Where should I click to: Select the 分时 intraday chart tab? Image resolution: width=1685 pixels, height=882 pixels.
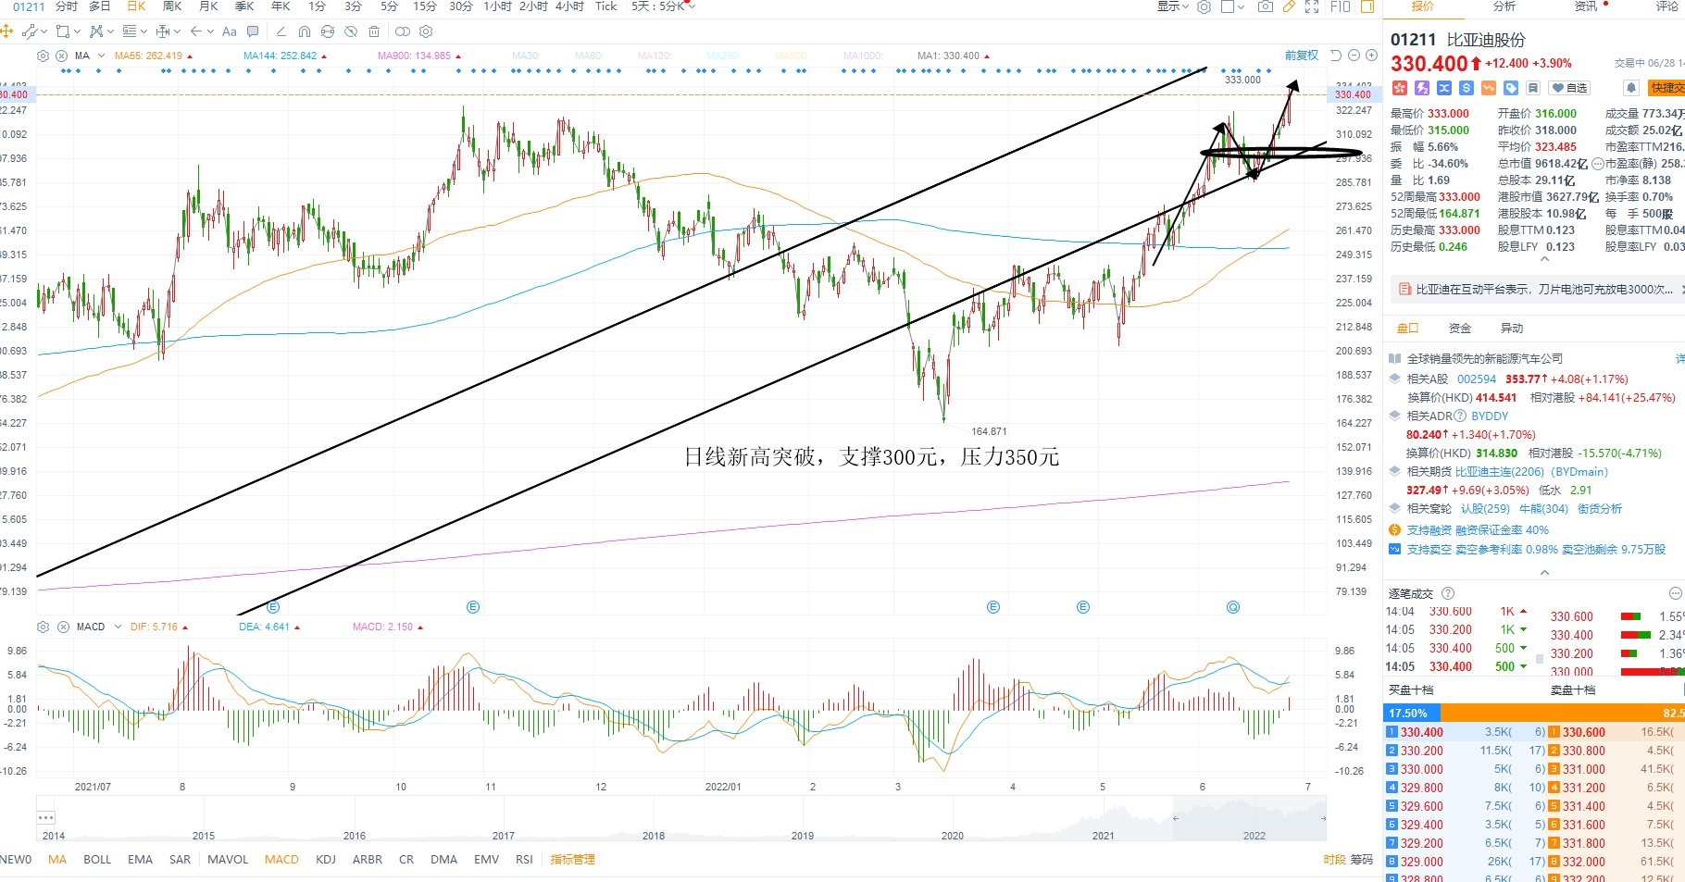(x=67, y=6)
